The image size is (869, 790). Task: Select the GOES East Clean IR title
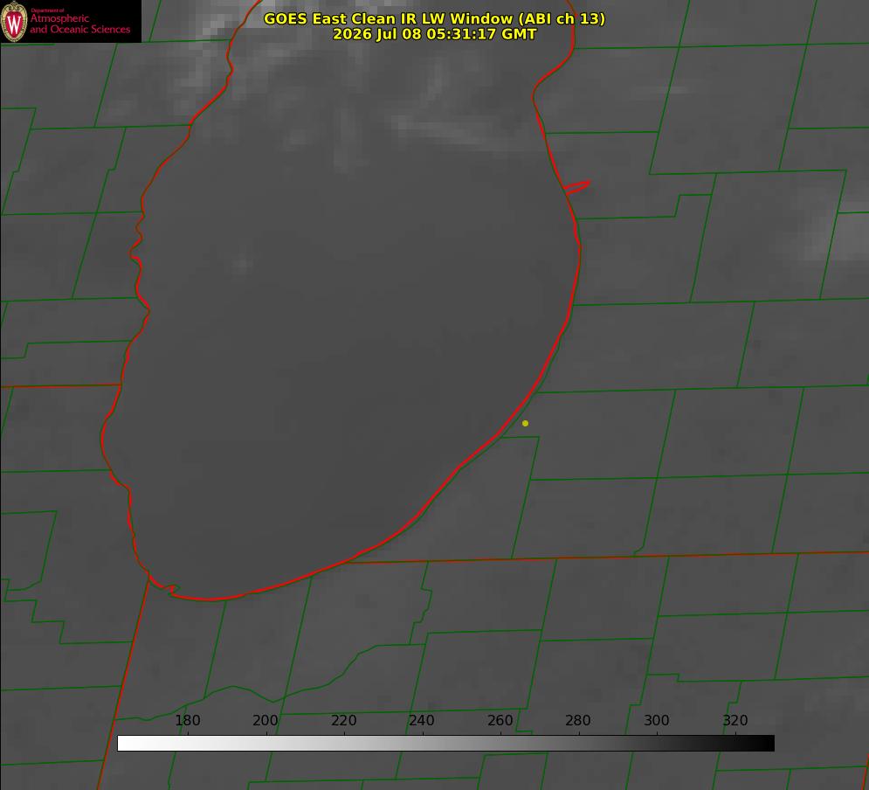coord(435,18)
